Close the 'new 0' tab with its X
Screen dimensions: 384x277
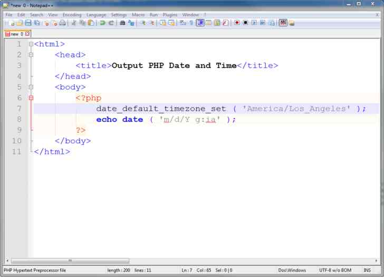click(27, 34)
